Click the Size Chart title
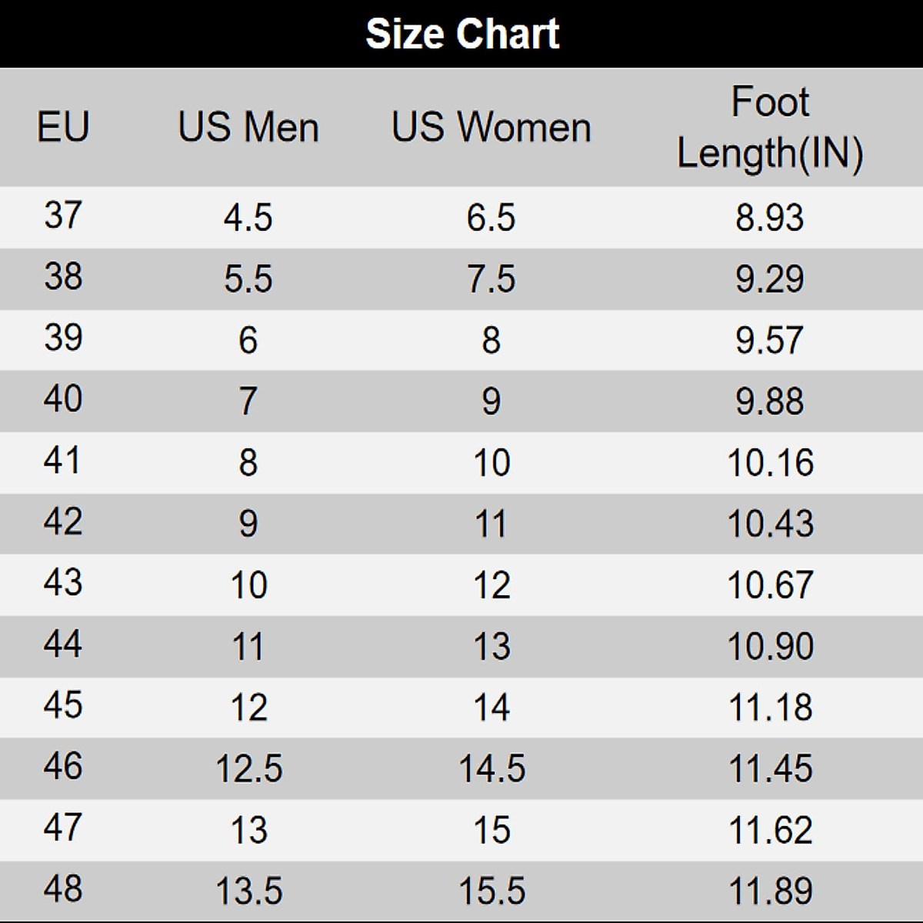Viewport: 923px width, 923px height. click(462, 34)
